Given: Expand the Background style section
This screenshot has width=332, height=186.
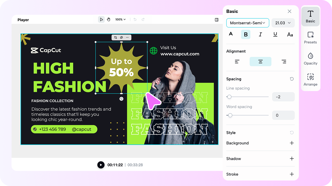Looking at the screenshot, I should click(292, 143).
